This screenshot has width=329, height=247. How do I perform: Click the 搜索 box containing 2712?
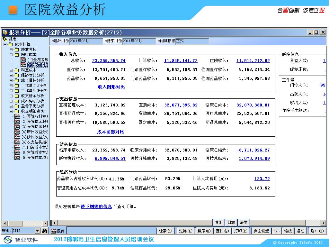[23, 231]
